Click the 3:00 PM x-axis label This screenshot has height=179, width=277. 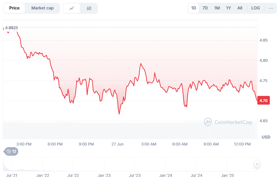pyautogui.click(x=24, y=144)
